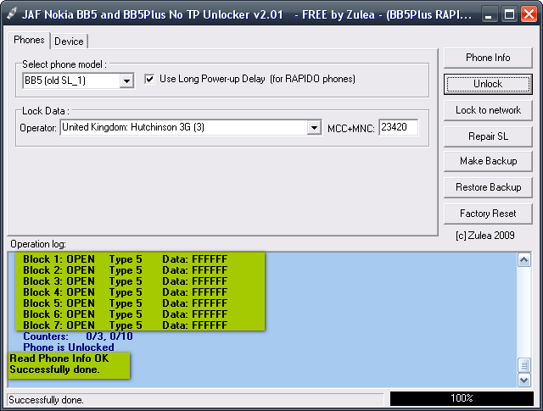The height and width of the screenshot is (411, 543).
Task: Click the 'Phone is Unlocked' log line
Action: 69,347
